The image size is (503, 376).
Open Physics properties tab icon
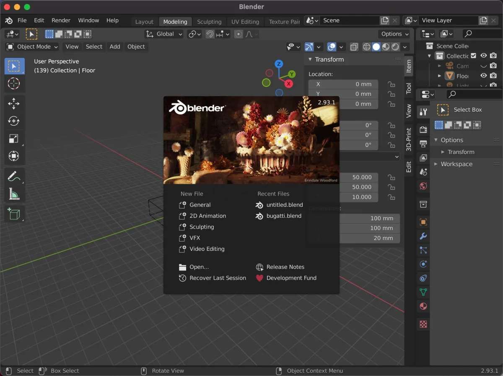(x=423, y=264)
